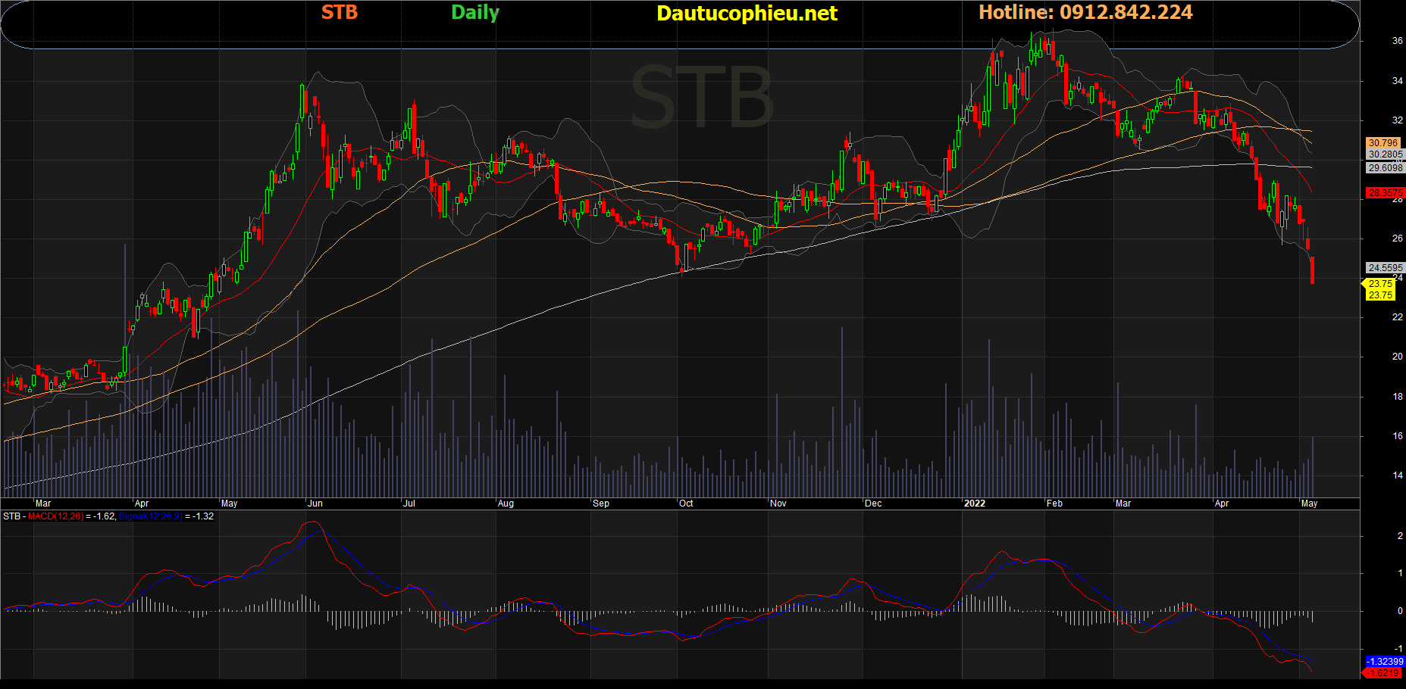This screenshot has height=689, width=1406.
Task: Click the orange STB ticker title
Action: pyautogui.click(x=339, y=13)
